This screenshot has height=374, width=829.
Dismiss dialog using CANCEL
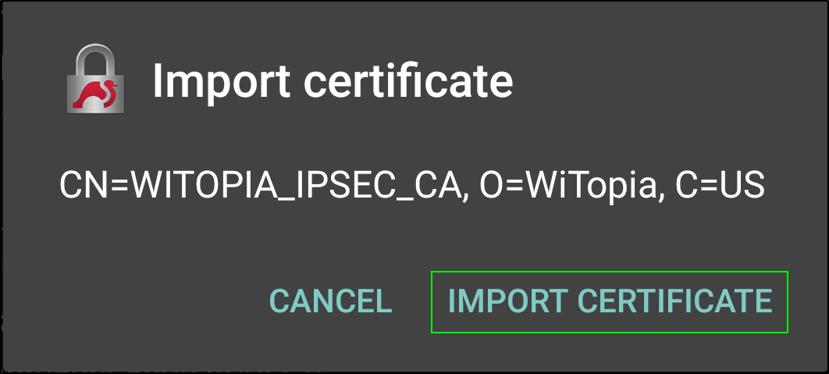tap(330, 302)
